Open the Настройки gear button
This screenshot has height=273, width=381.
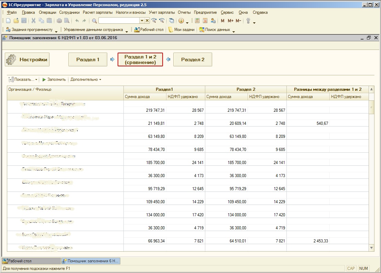[27, 59]
